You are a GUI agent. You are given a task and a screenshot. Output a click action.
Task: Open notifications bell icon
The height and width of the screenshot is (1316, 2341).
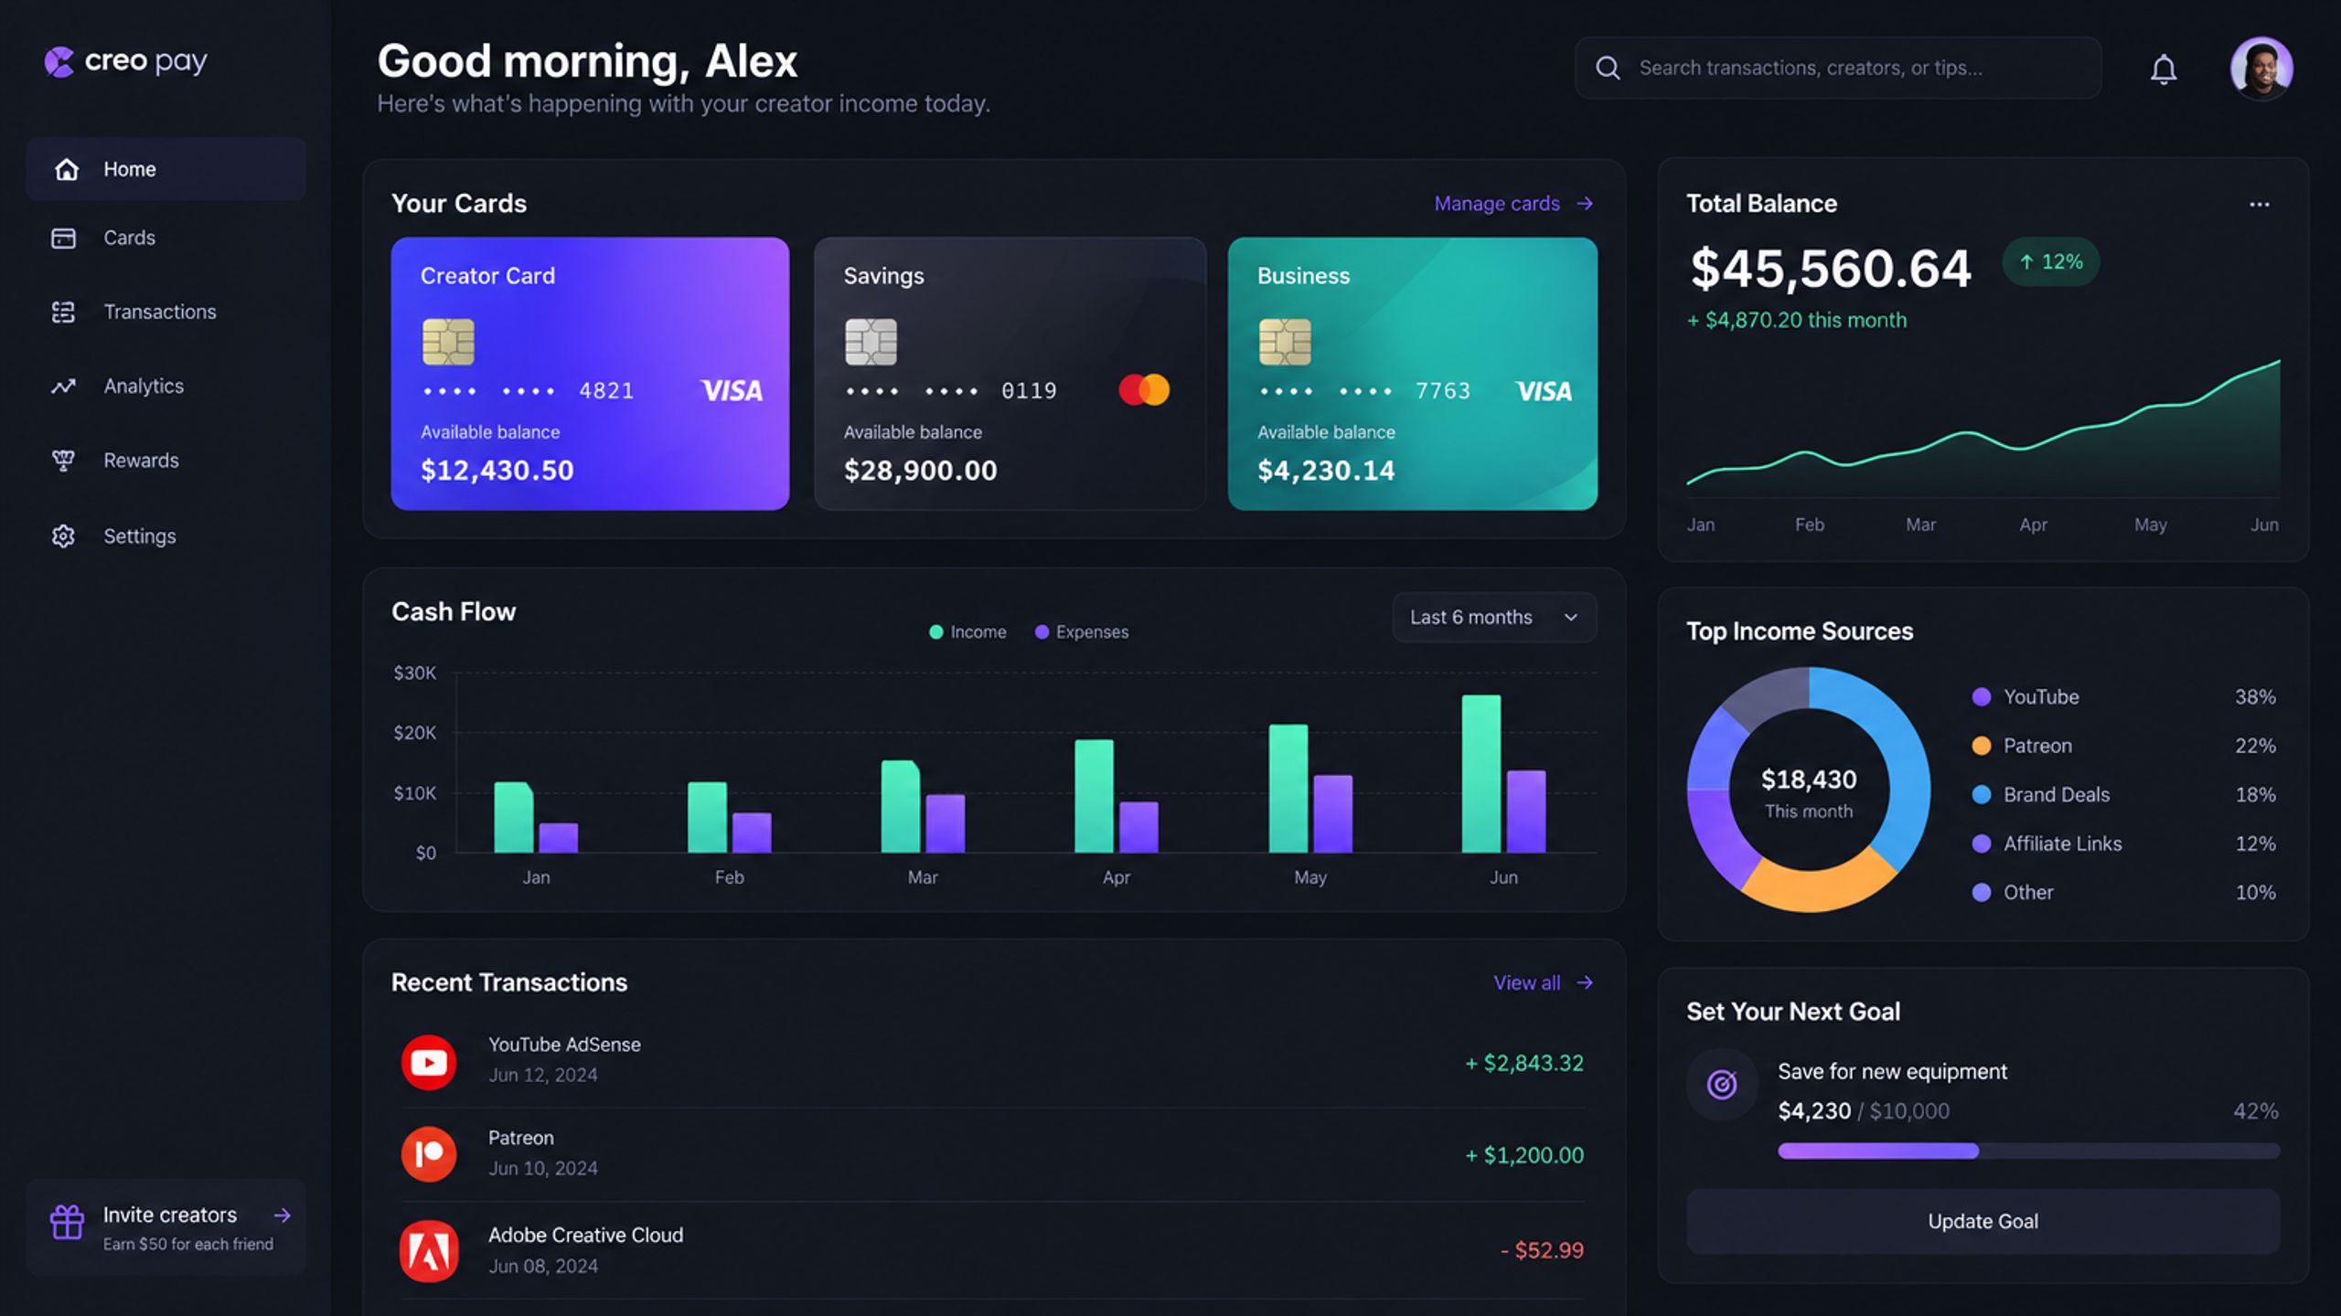(2163, 69)
